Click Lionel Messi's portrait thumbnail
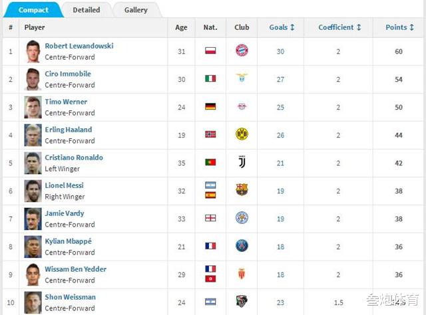Image resolution: width=426 pixels, height=315 pixels. click(x=33, y=190)
